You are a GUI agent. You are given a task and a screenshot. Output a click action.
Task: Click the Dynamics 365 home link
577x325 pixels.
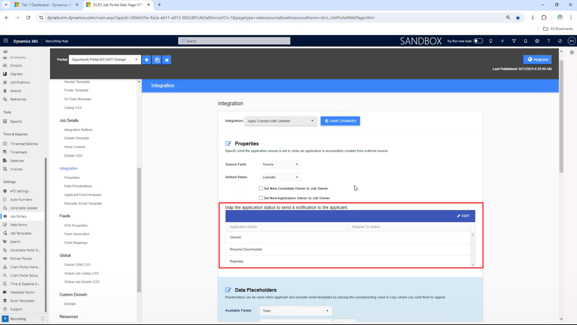pyautogui.click(x=26, y=41)
